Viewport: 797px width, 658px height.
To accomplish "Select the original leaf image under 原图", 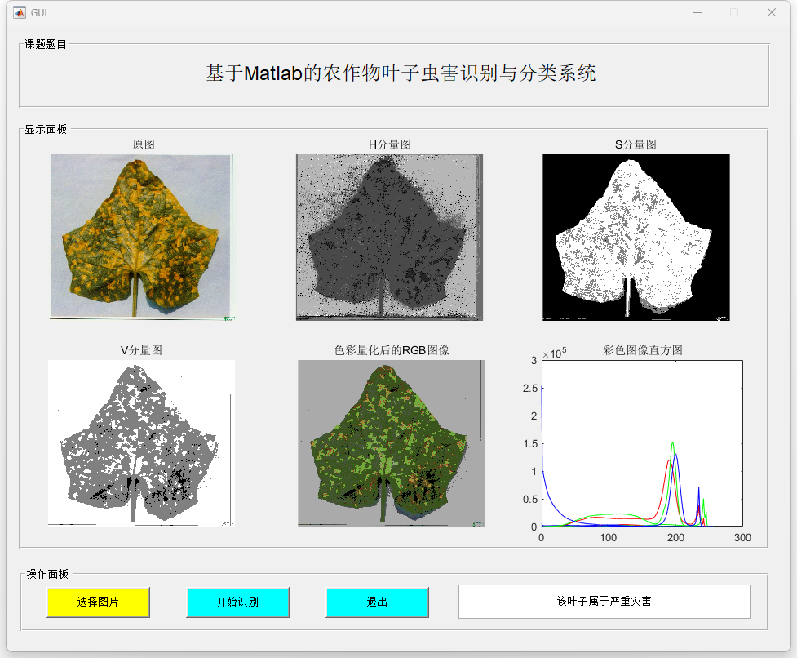I will (142, 237).
